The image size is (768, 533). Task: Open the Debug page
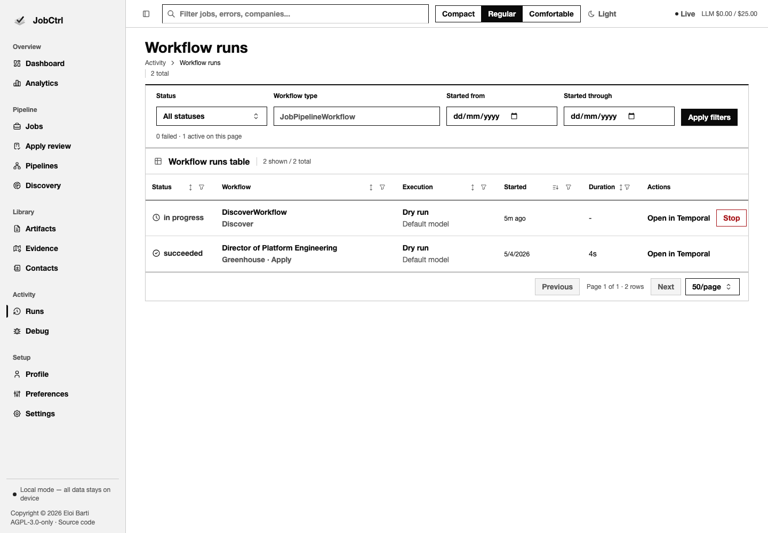63,331
